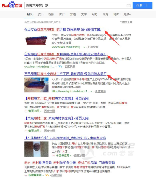This screenshot has height=180, width=156.
Task: Click the 搜索工具 filter icon
Action: 121,23
